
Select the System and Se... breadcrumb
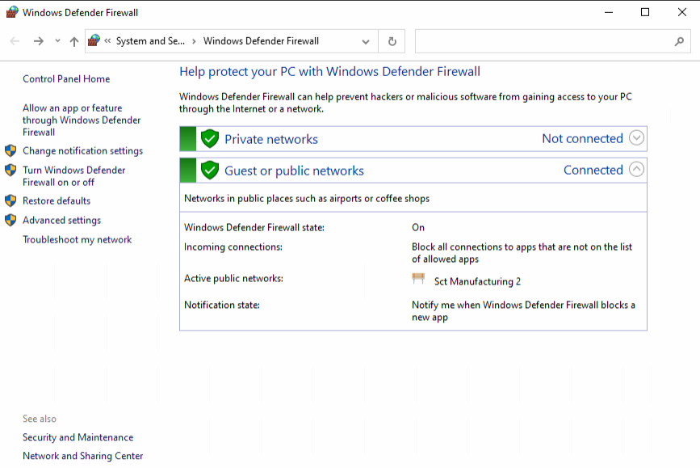point(150,40)
